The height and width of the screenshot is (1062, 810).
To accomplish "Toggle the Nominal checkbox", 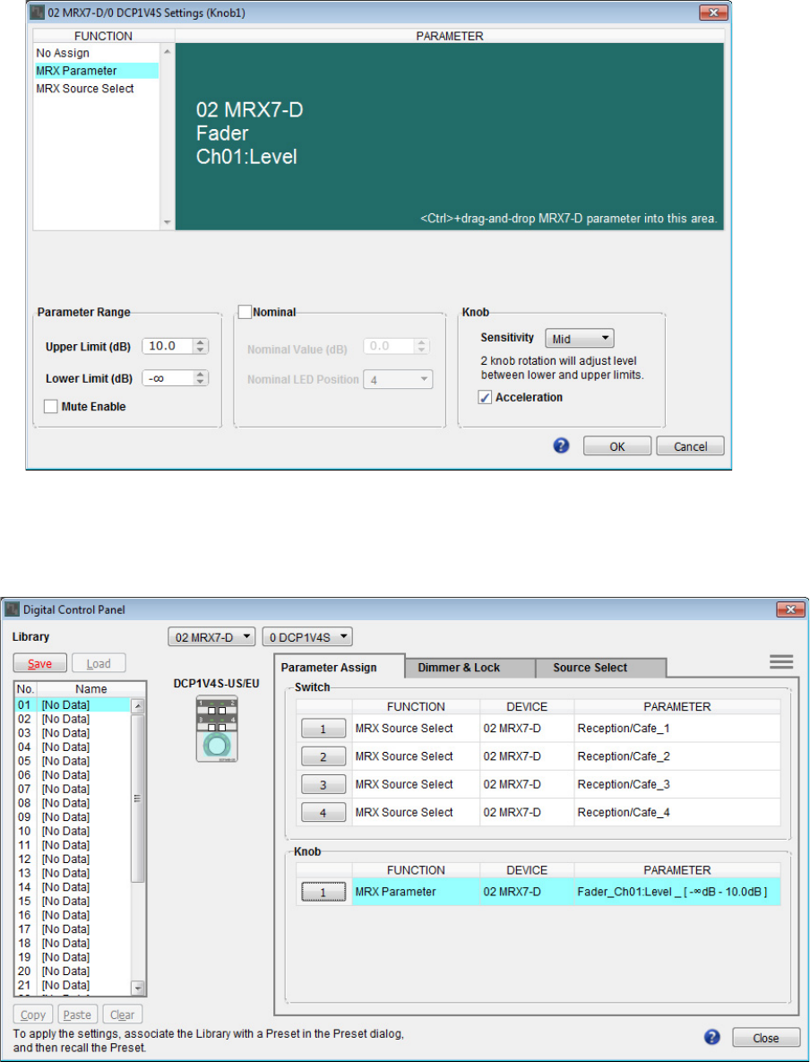I will click(245, 312).
